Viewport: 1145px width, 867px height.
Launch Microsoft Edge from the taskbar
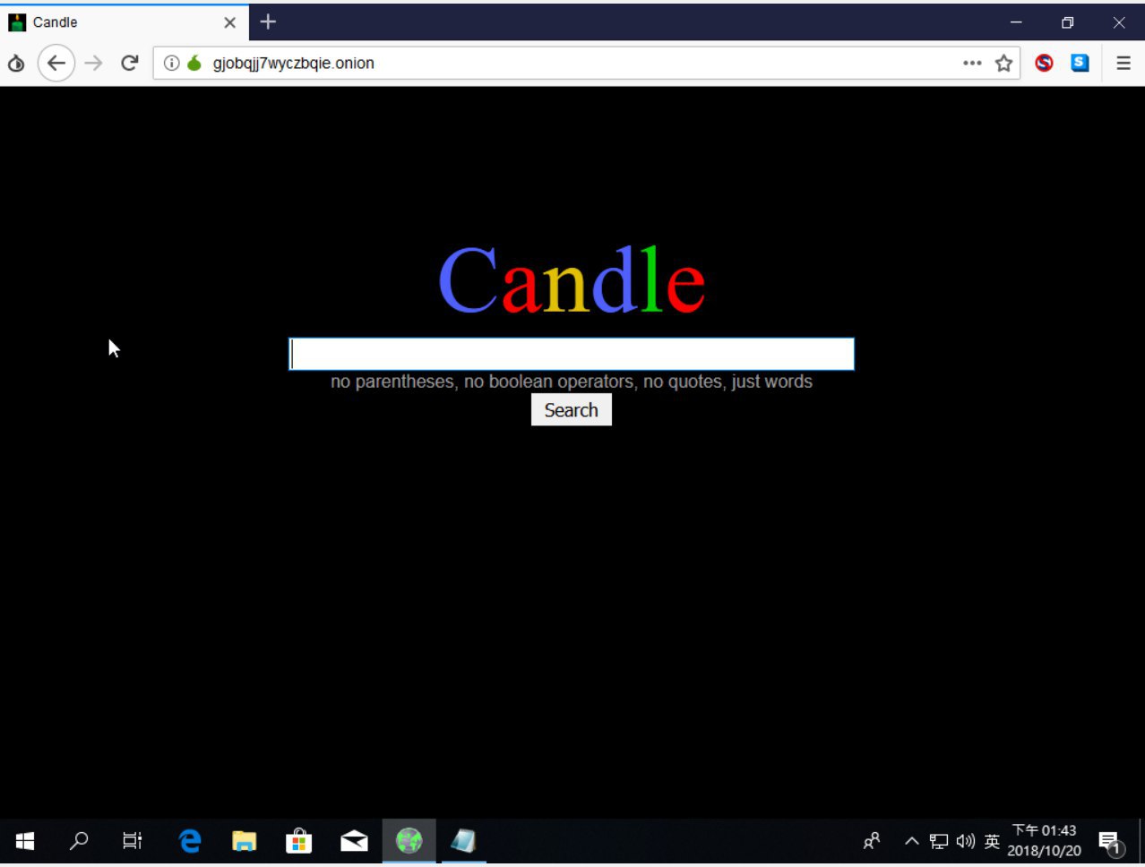(190, 841)
